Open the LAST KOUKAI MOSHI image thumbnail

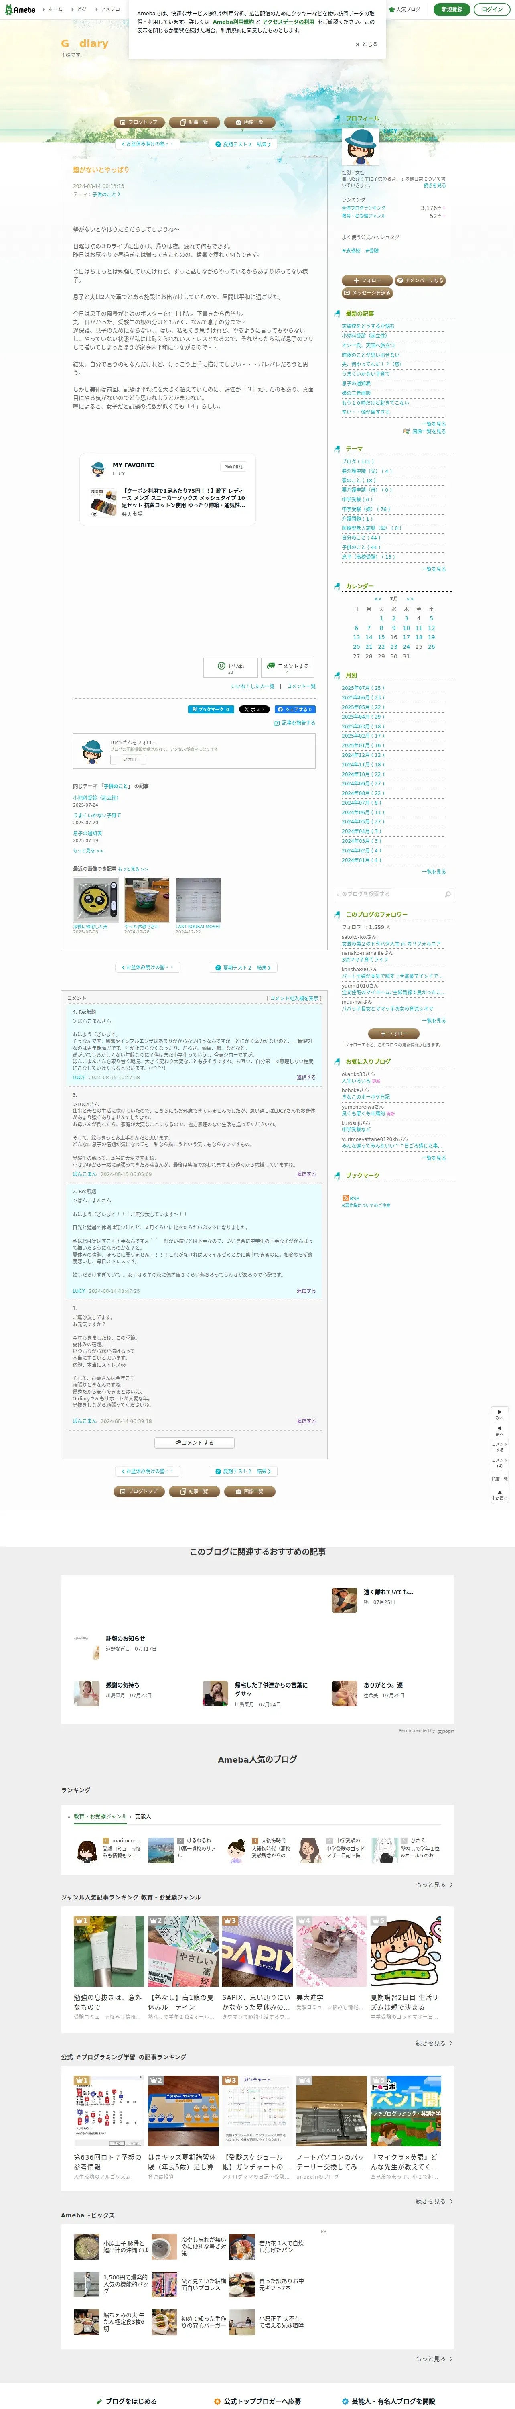tap(198, 900)
